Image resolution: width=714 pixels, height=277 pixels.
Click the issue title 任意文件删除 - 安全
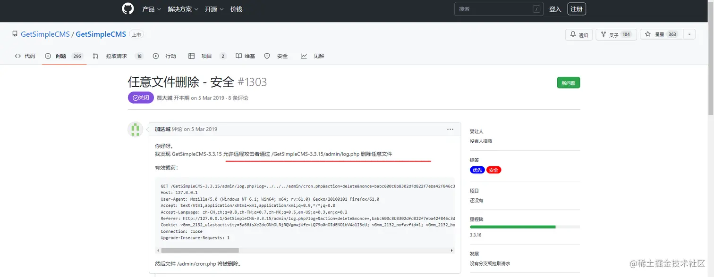click(x=181, y=82)
